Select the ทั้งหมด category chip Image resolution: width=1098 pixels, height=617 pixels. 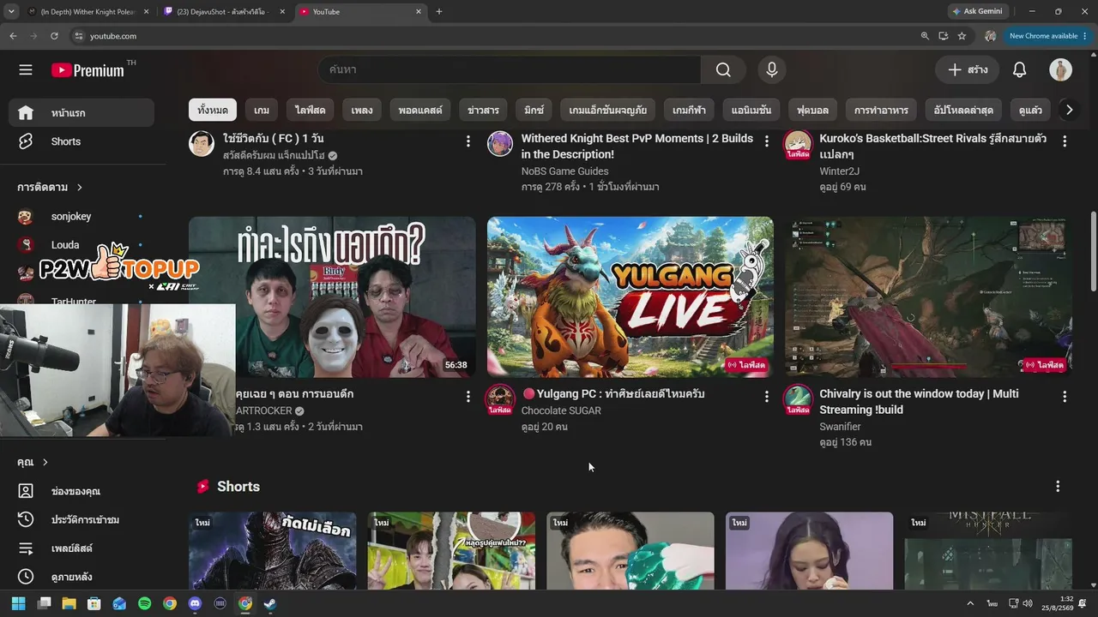click(213, 110)
